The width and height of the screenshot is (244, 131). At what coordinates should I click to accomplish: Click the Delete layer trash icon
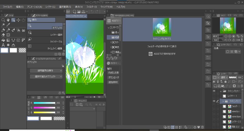point(242,86)
